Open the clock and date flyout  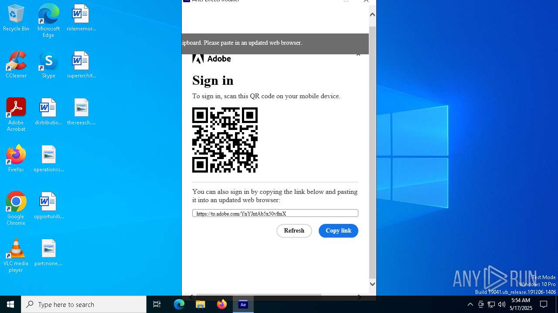521,304
